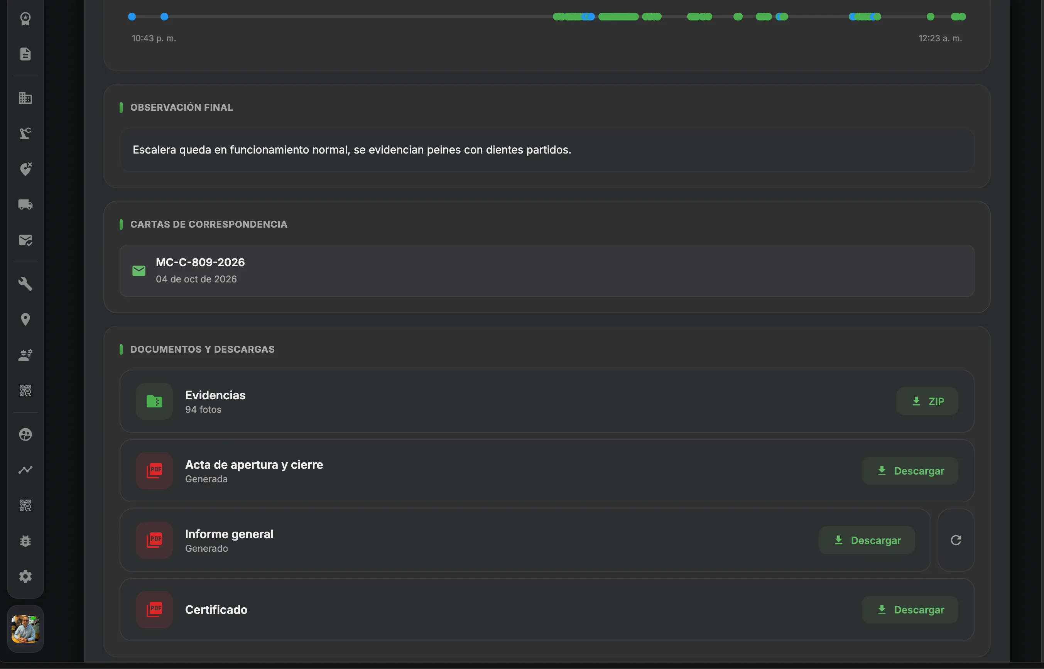Image resolution: width=1044 pixels, height=669 pixels.
Task: Click the '04 de oct de 2026' date
Action: click(196, 279)
